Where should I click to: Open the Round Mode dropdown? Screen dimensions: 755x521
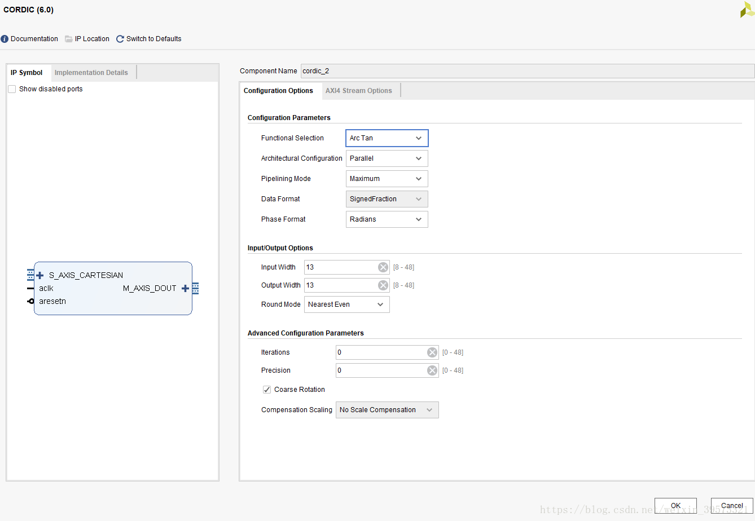[x=347, y=304]
